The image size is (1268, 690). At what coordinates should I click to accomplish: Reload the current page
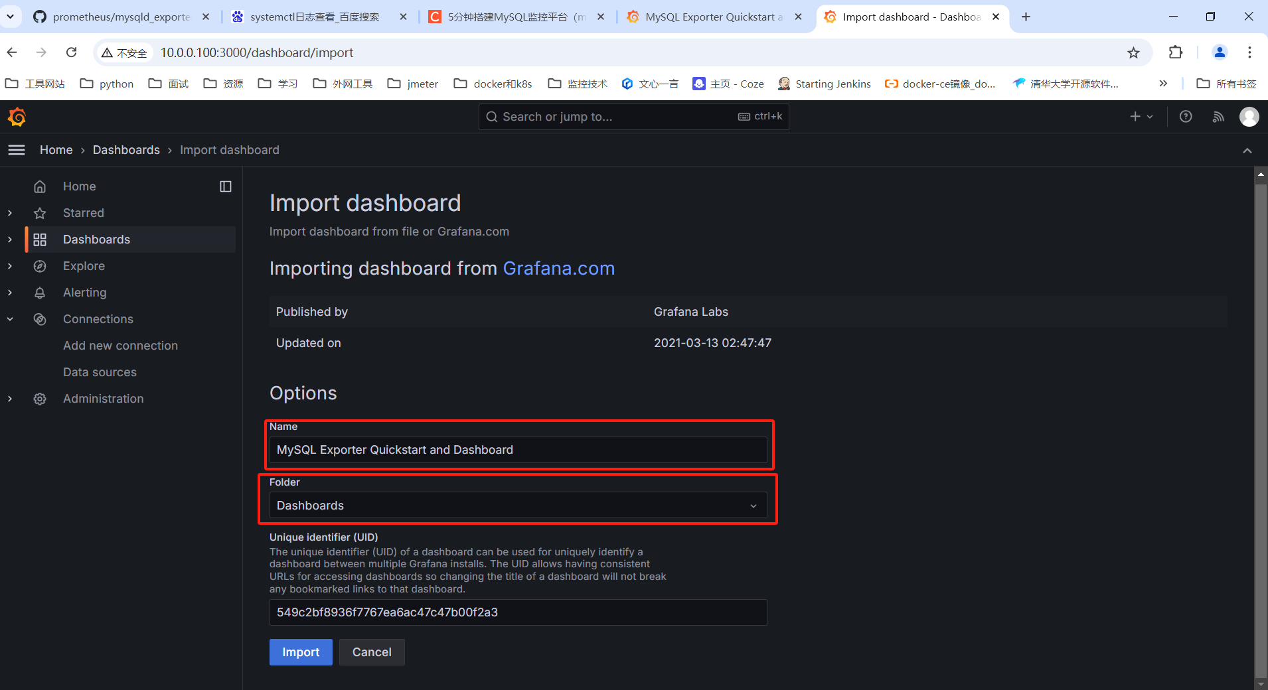pos(72,52)
